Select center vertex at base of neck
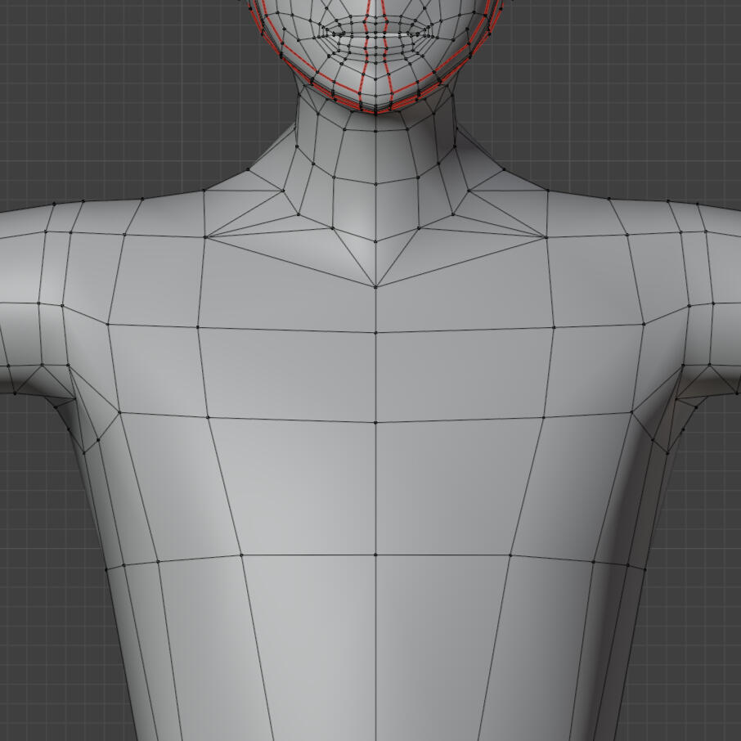 coord(375,241)
